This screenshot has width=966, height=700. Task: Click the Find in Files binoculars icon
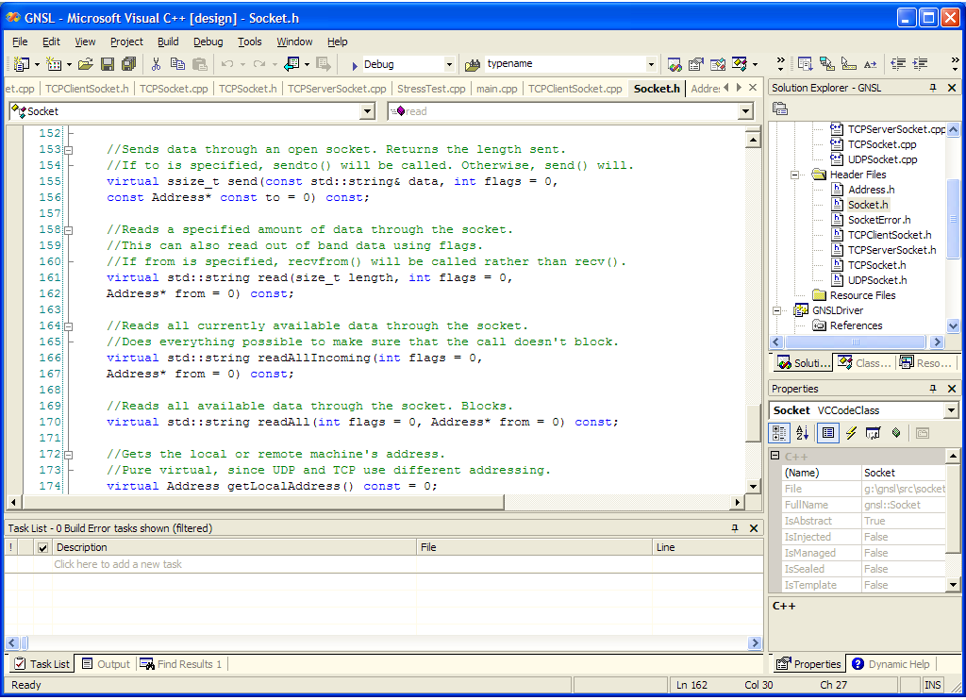(x=473, y=64)
